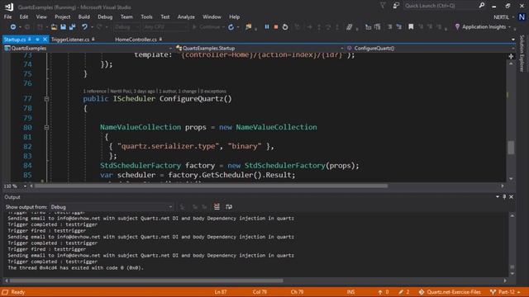Focus the Quick Launch search box

point(441,6)
